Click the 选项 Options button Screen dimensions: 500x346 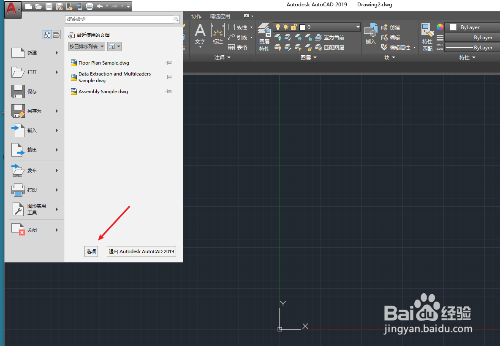[91, 251]
